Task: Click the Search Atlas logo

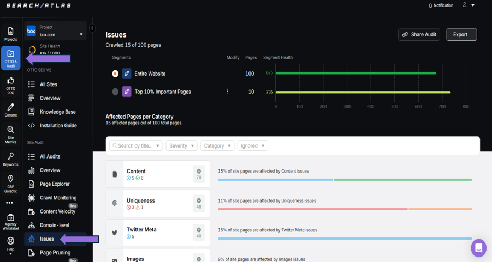Action: [39, 5]
